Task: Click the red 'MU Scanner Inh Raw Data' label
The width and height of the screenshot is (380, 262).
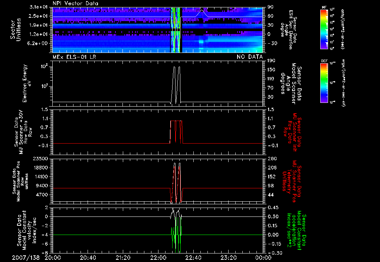Action: 292,132
